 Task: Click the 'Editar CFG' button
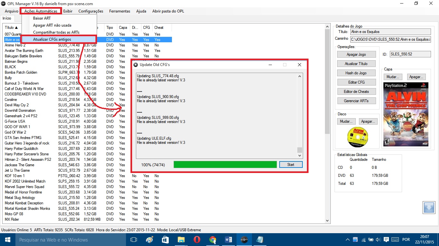point(356,82)
